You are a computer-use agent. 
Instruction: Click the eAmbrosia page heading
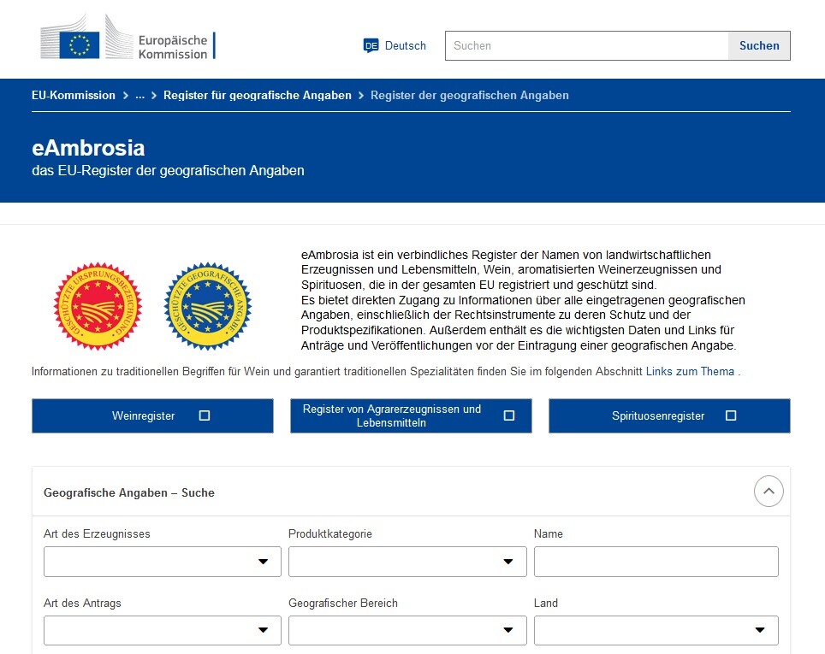pos(88,148)
